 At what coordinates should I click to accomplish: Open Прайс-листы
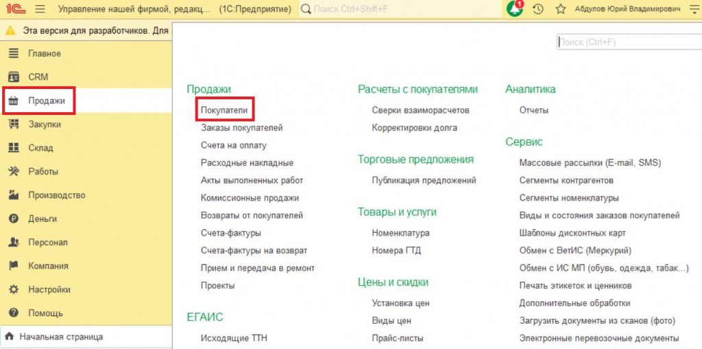[398, 338]
